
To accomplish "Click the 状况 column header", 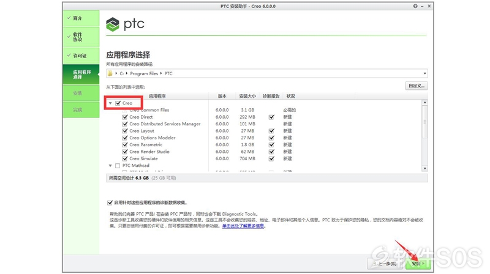I will [290, 96].
